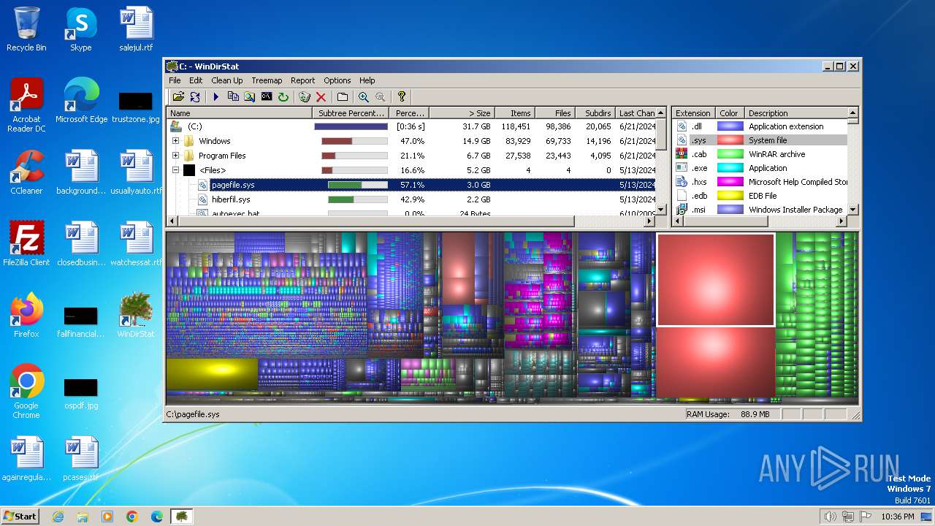
Task: Select the hiberfil.sys row
Action: (411, 199)
